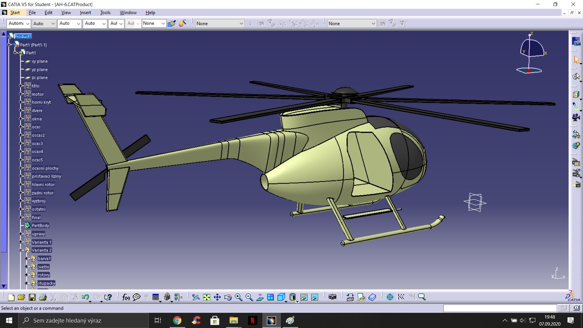
Task: Select Product1 root in the tree
Action: (x=23, y=36)
